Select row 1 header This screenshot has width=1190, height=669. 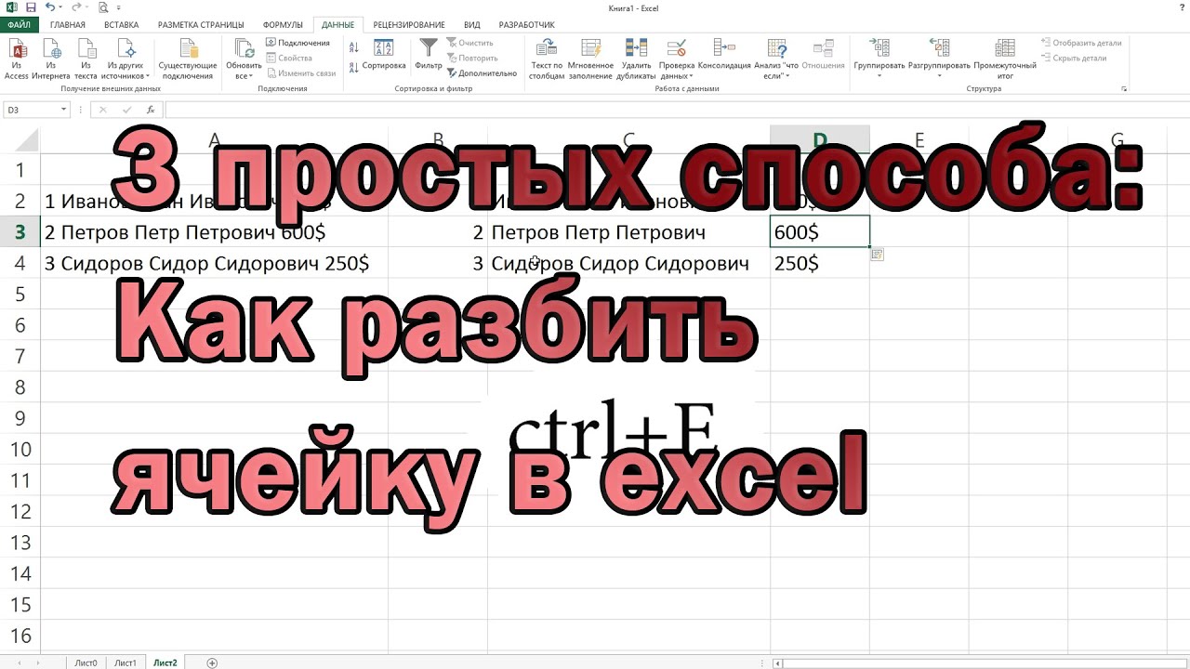20,170
